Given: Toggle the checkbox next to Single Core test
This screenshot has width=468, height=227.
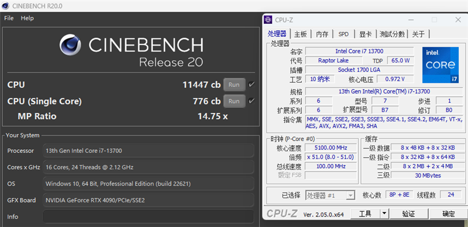Looking at the screenshot, I should coord(252,102).
